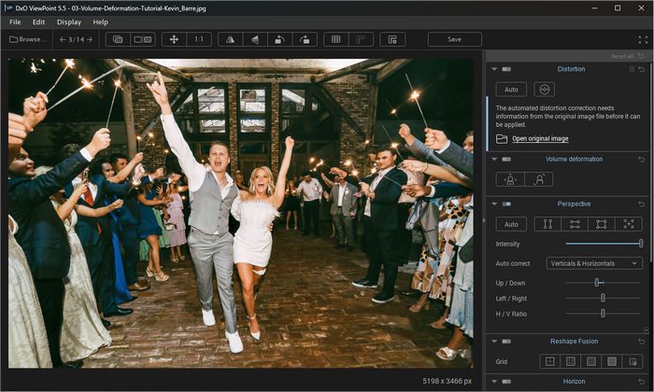654x392 pixels.
Task: Toggle the Distortion correction on/off switch
Action: pyautogui.click(x=505, y=69)
